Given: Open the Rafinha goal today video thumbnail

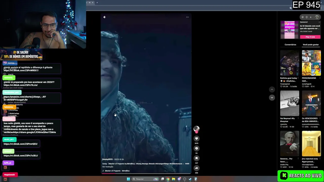Looking at the screenshot, I should click(x=290, y=63).
